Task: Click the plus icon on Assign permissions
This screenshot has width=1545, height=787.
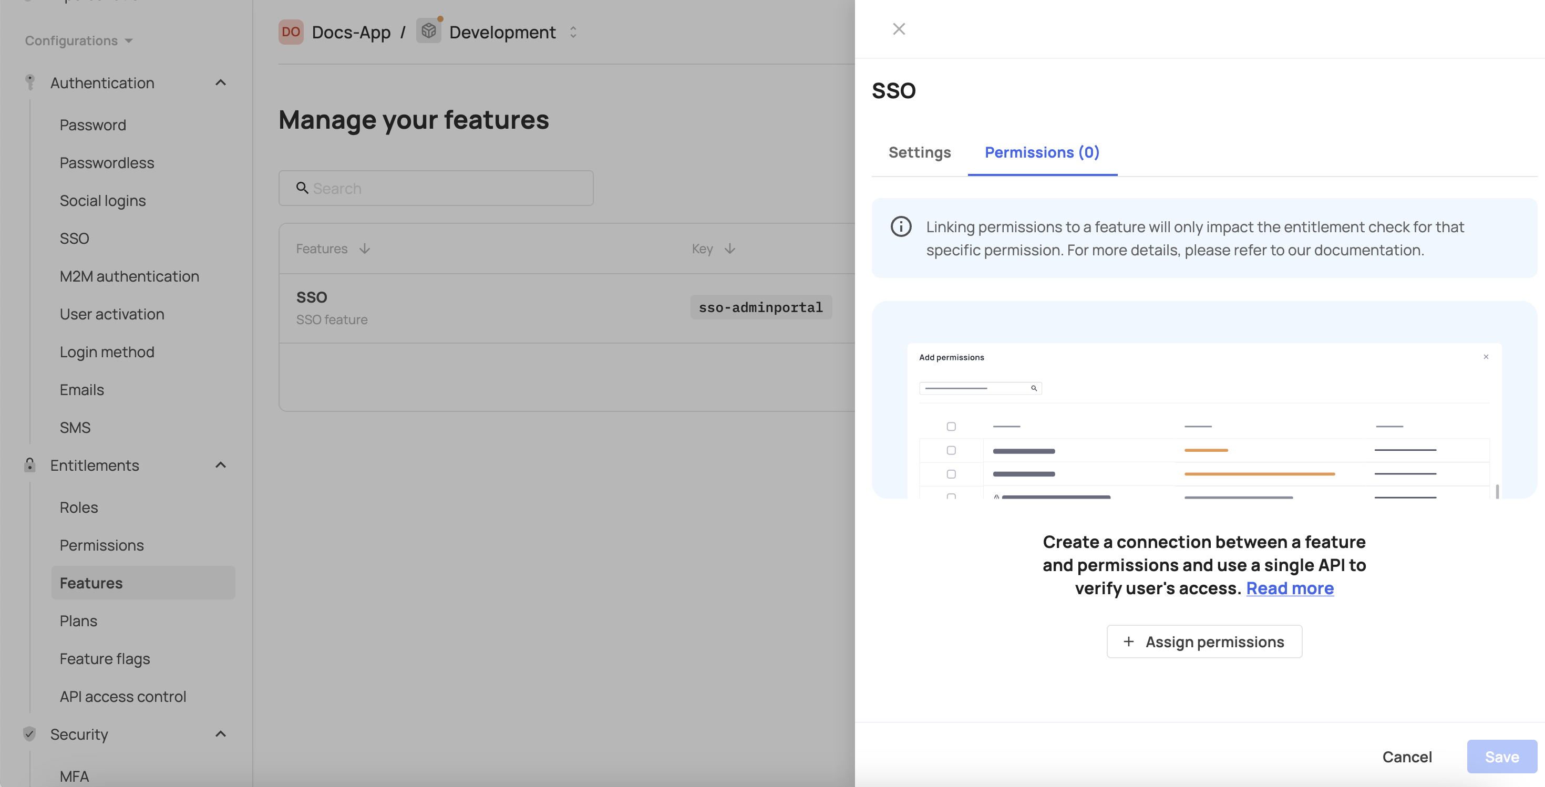Action: [1130, 641]
